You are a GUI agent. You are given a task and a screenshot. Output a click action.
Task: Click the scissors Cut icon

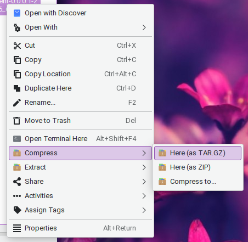(x=17, y=46)
